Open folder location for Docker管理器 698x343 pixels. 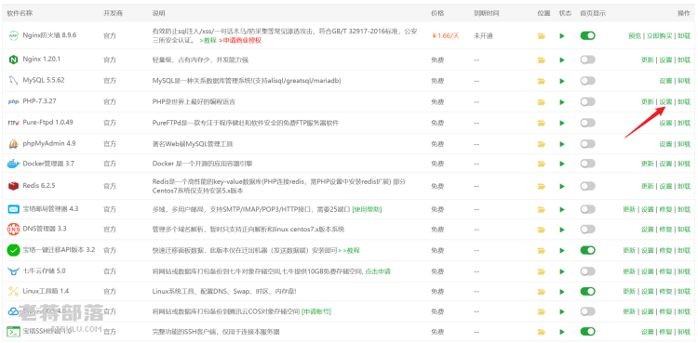[542, 165]
